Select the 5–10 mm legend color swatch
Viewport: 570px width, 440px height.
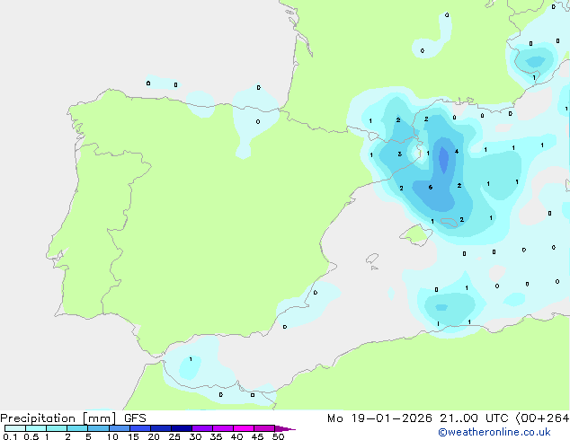pyautogui.click(x=98, y=428)
